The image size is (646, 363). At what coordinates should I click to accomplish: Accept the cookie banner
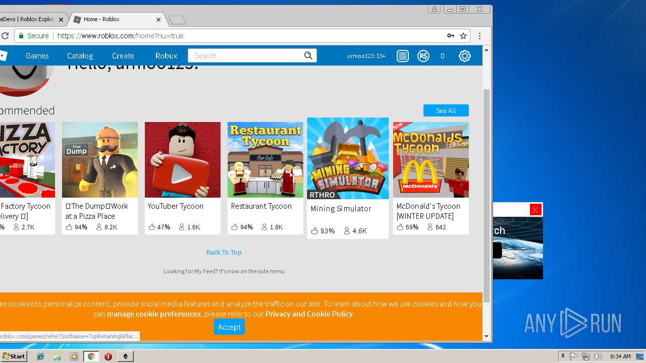pyautogui.click(x=229, y=327)
